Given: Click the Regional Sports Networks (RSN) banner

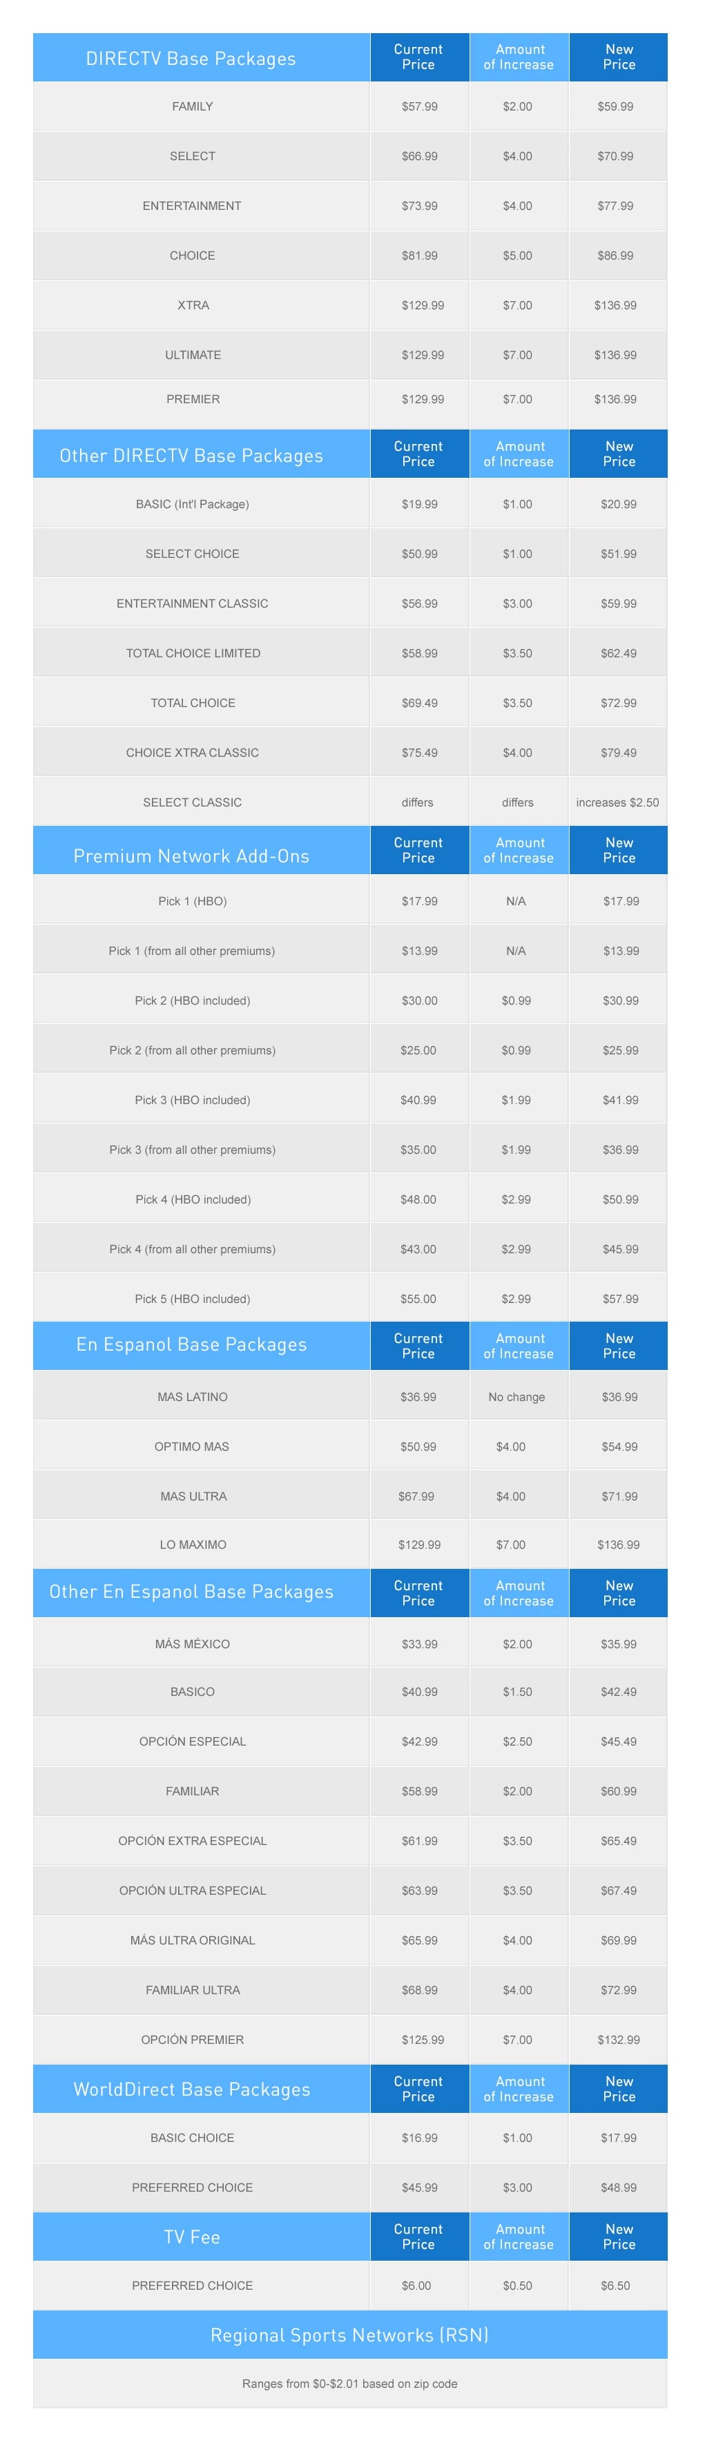Looking at the screenshot, I should tap(349, 2335).
